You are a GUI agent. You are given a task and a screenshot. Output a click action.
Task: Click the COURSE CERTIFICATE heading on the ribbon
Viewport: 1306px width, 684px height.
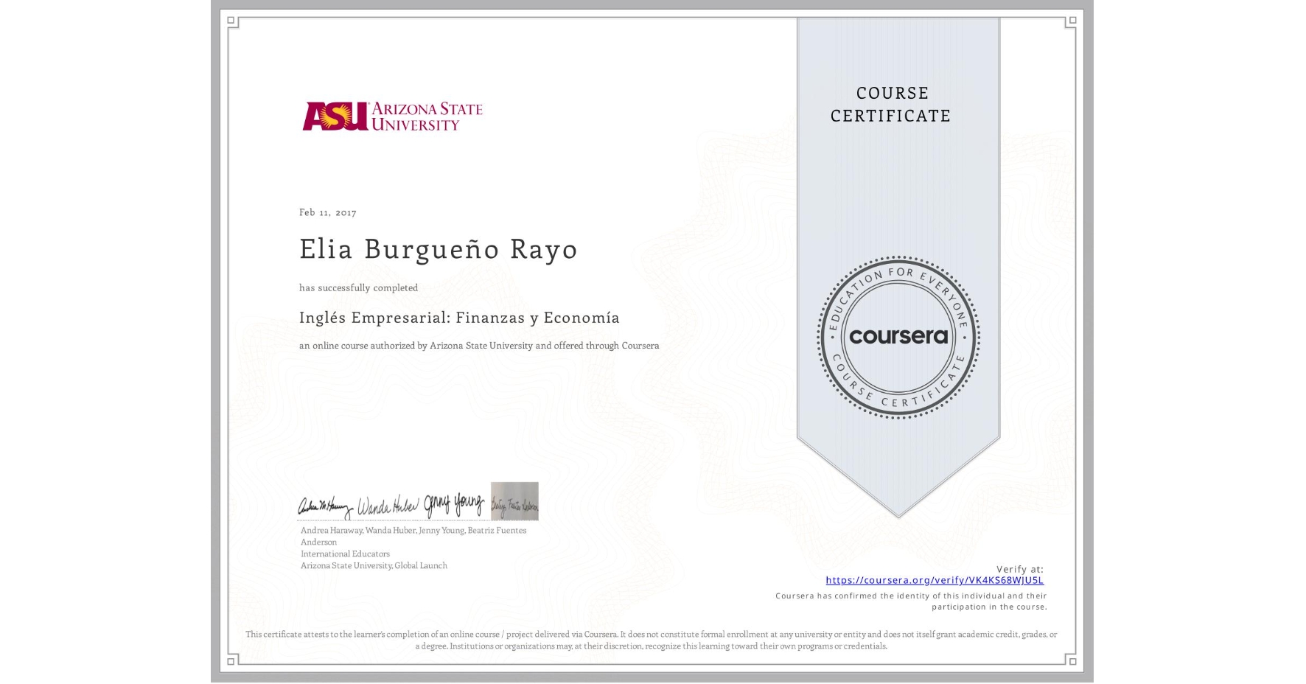pyautogui.click(x=891, y=105)
